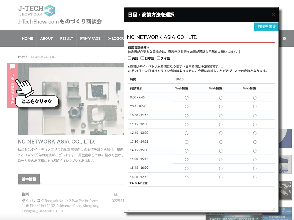Close the schedule selection dialog with X

[273, 14]
